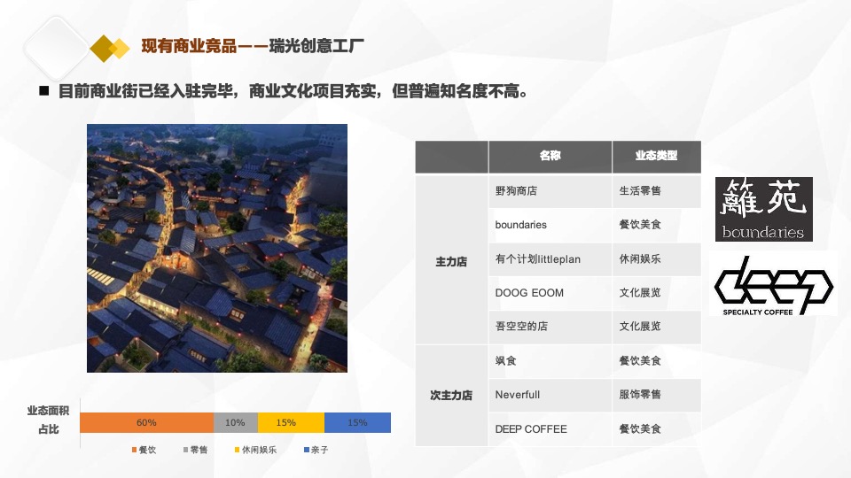Click the 籬苑 boundaries logo image
This screenshot has height=478, width=851.
tap(763, 209)
